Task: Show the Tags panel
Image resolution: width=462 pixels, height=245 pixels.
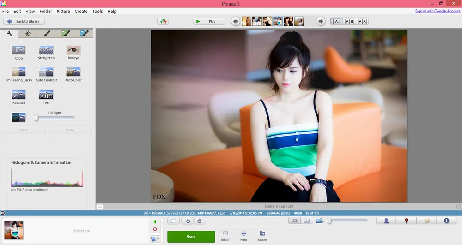Action: pos(426,221)
